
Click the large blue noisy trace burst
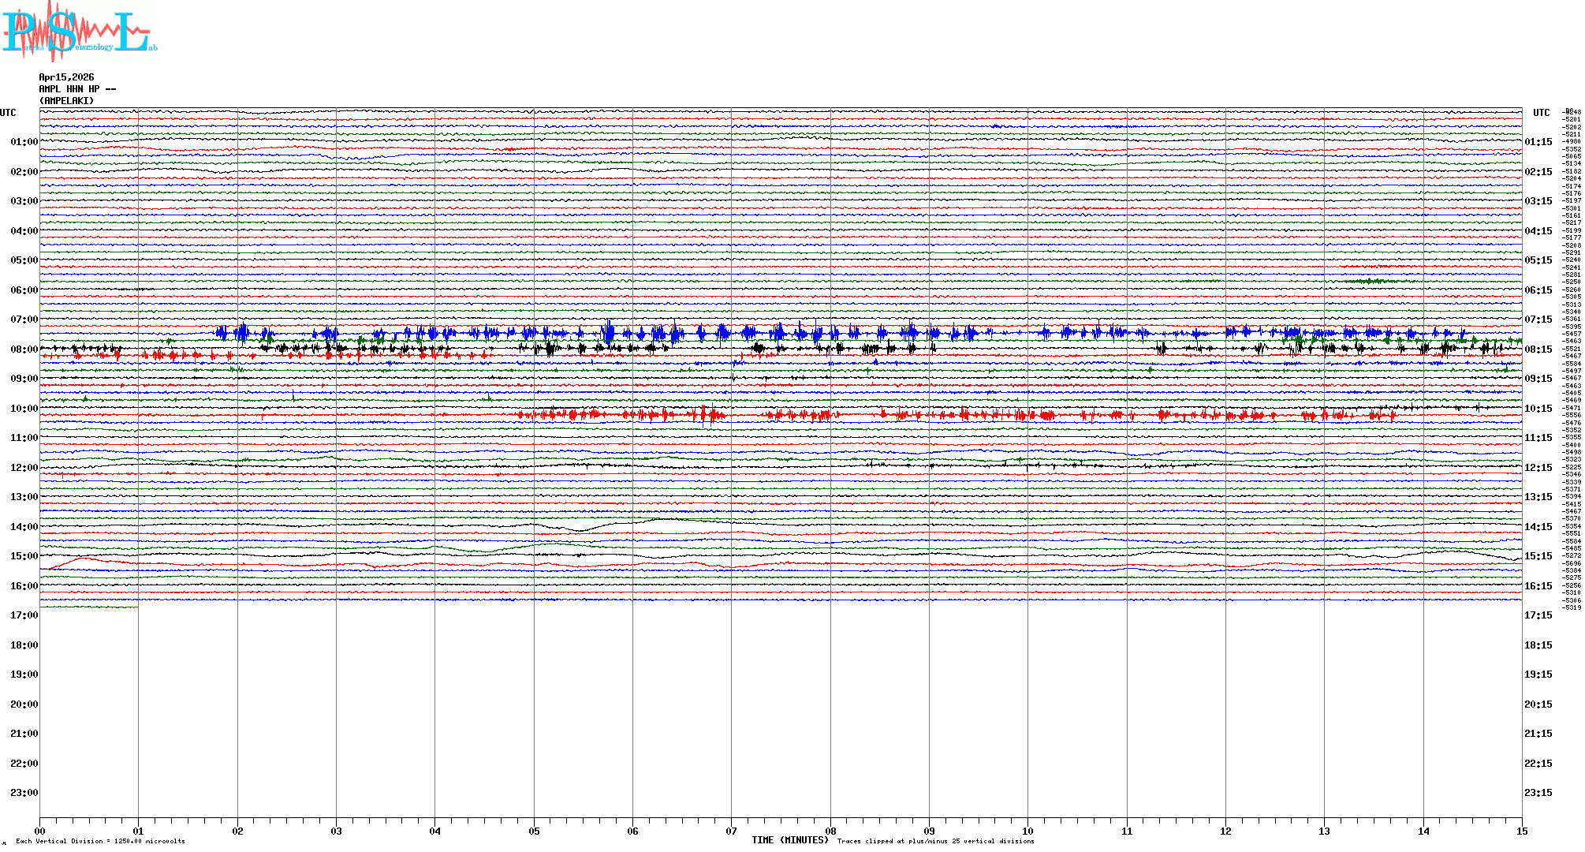[607, 333]
